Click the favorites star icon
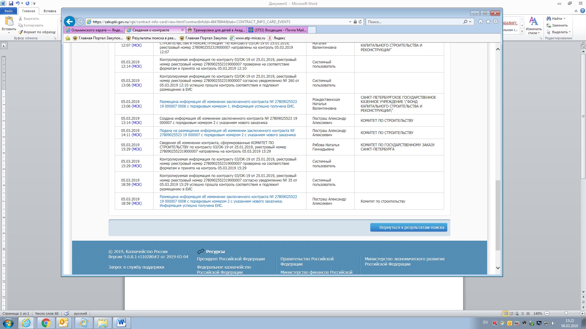This screenshot has width=586, height=329. pyautogui.click(x=488, y=22)
